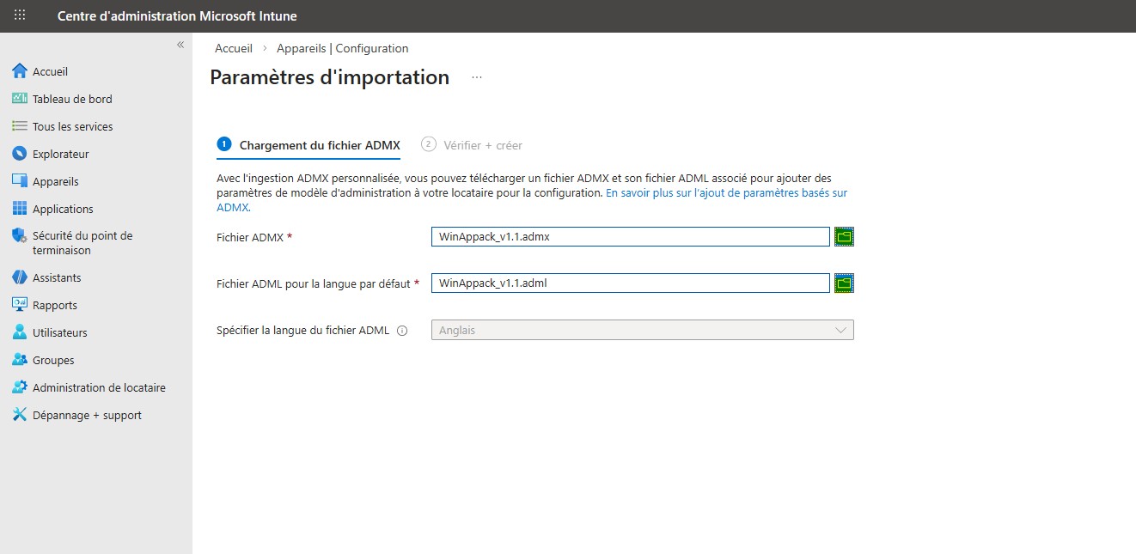Select Groupes in the navigation pane

[x=54, y=360]
